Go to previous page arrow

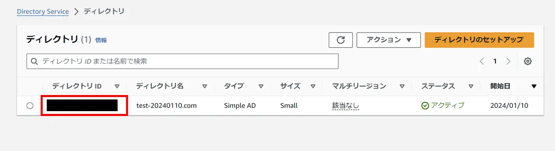click(482, 61)
